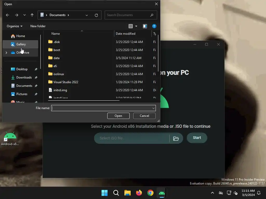The height and width of the screenshot is (199, 266).
Task: Open the Help button in the dialog
Action: [154, 26]
